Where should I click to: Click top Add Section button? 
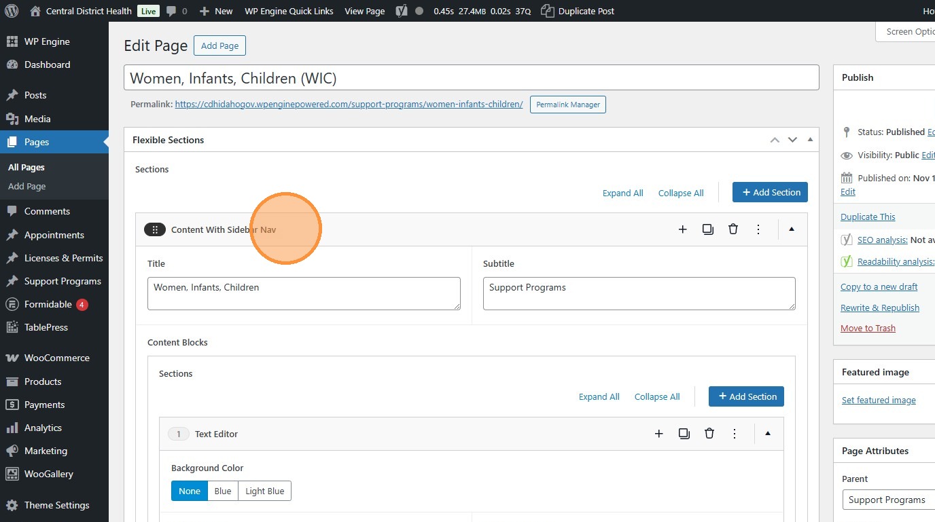770,192
